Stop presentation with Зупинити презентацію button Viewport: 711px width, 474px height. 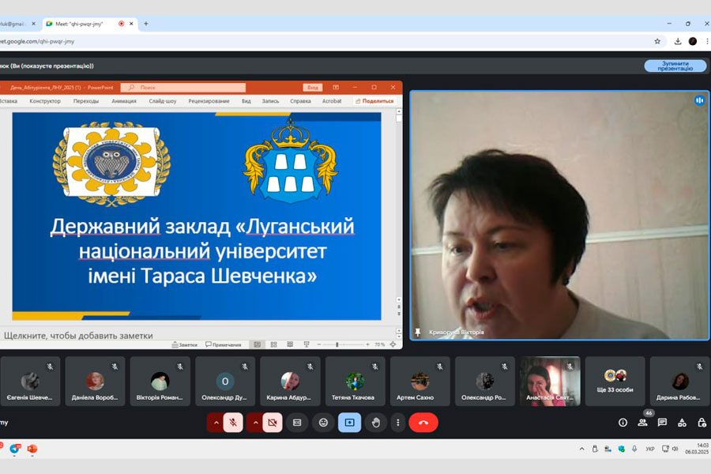click(675, 66)
